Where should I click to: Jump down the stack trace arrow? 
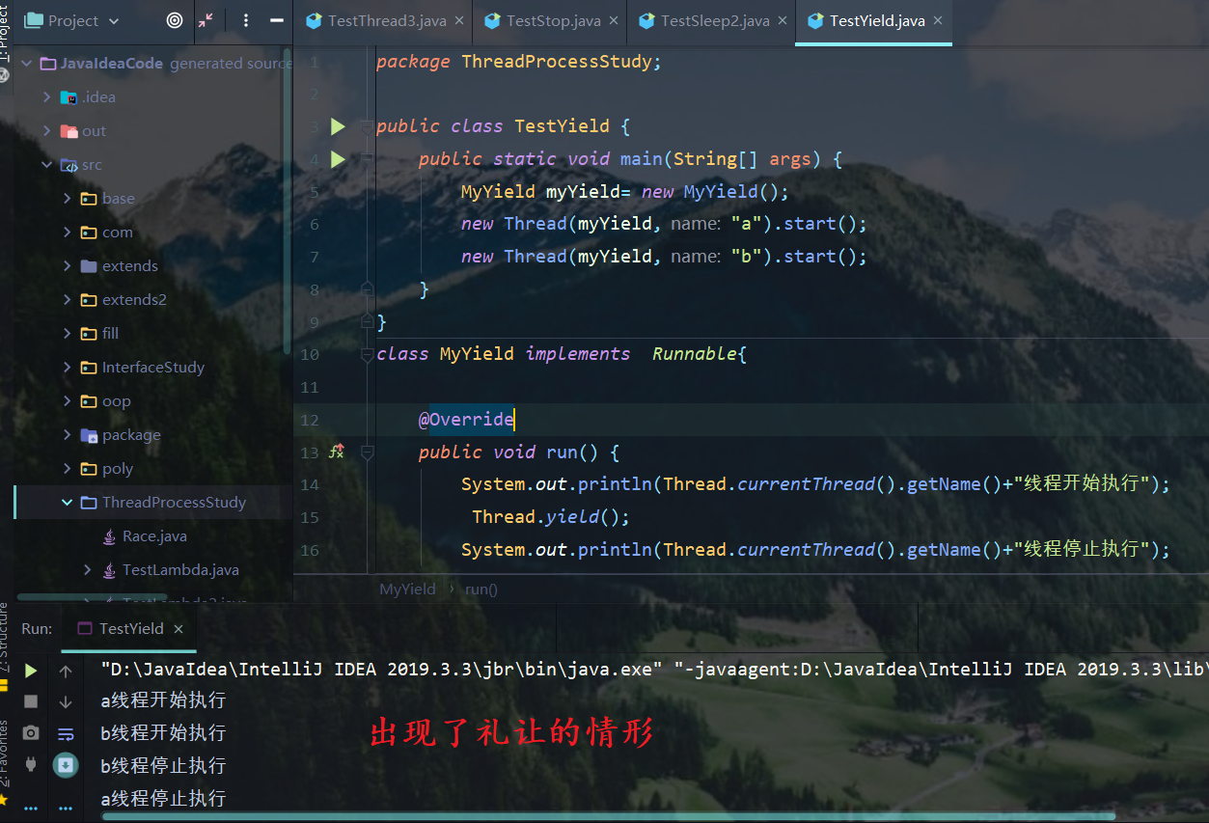pyautogui.click(x=66, y=701)
